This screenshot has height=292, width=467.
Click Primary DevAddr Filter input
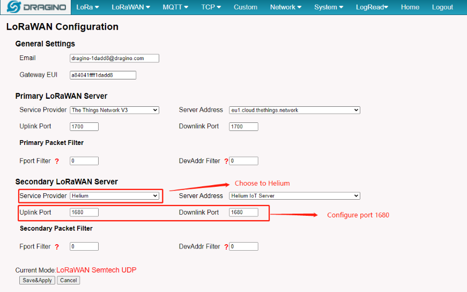coord(243,161)
